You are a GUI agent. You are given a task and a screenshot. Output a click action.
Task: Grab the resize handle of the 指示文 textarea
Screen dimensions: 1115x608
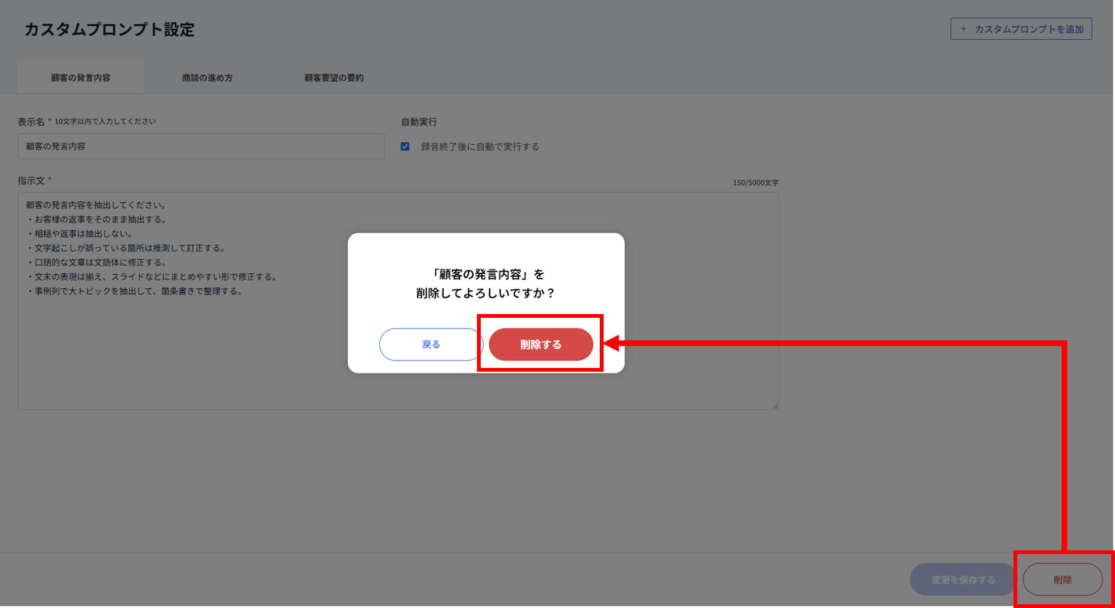click(x=775, y=406)
